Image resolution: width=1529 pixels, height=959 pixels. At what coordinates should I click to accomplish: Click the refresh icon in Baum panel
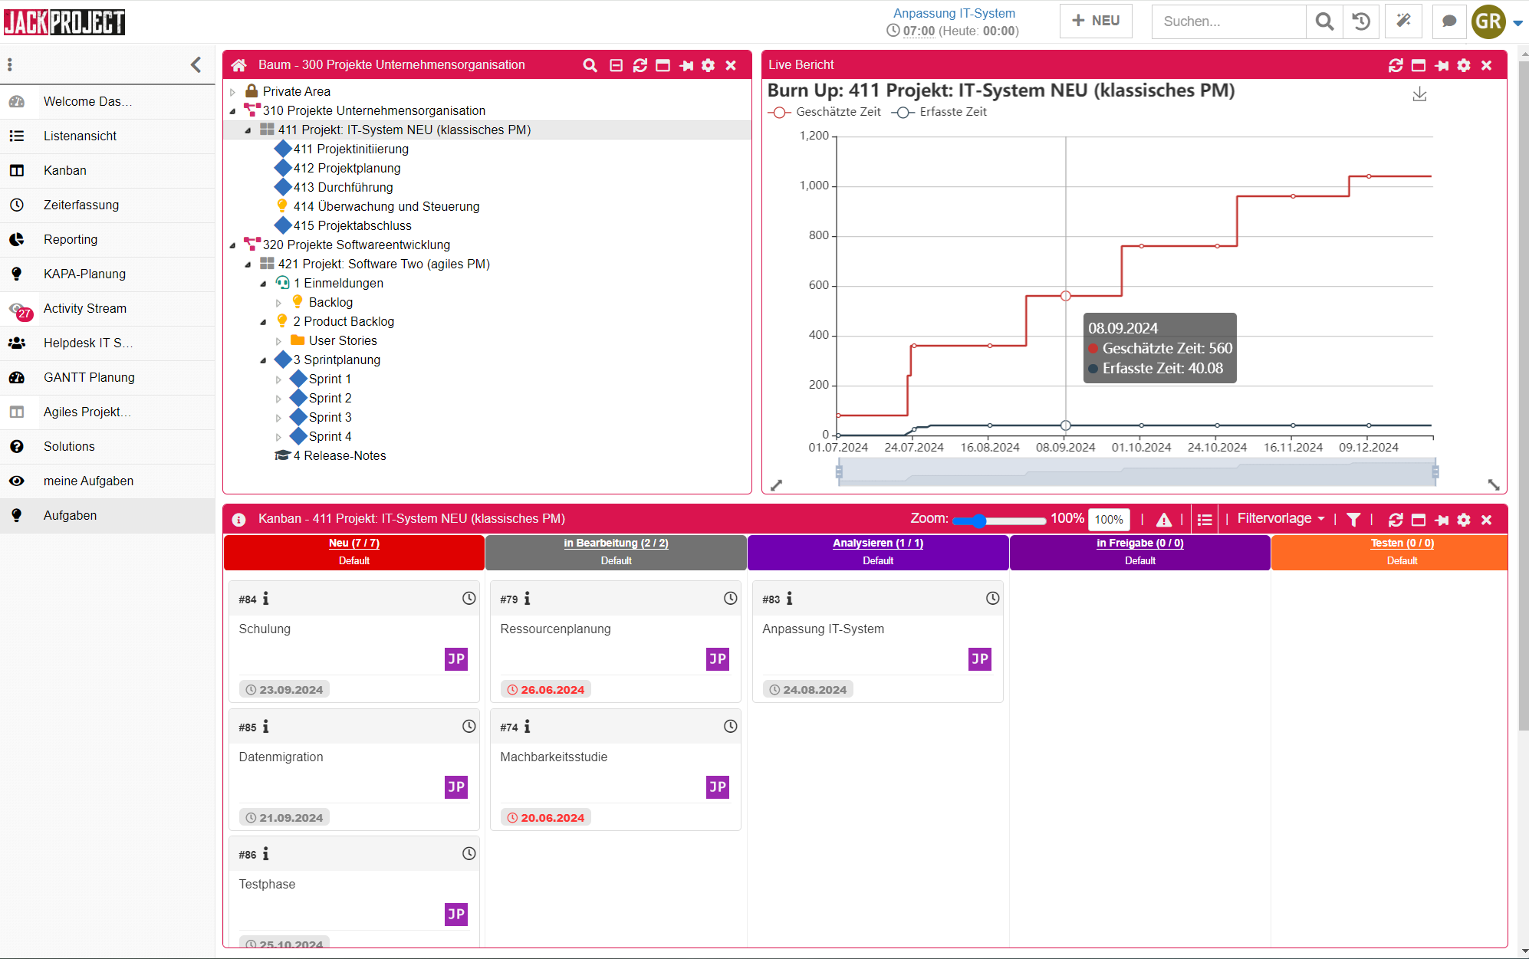point(640,65)
